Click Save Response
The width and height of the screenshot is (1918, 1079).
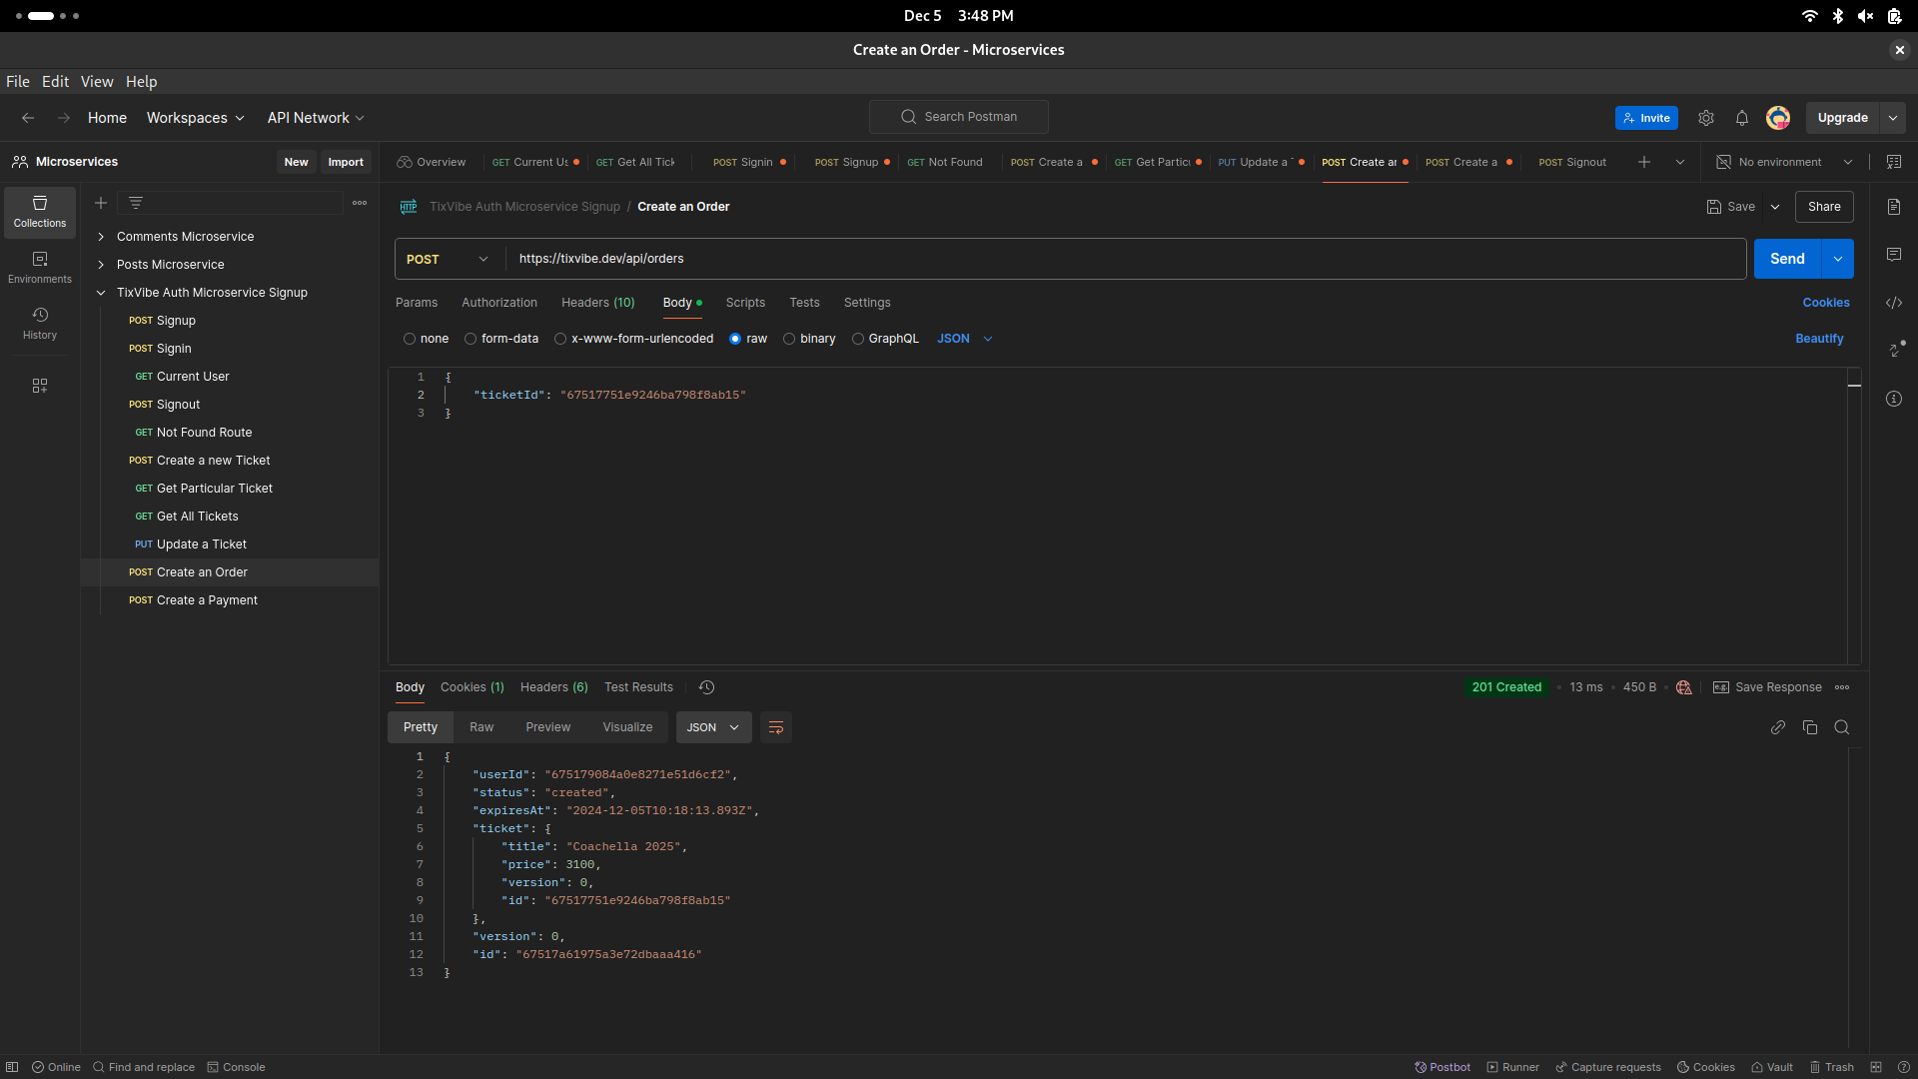(1767, 687)
